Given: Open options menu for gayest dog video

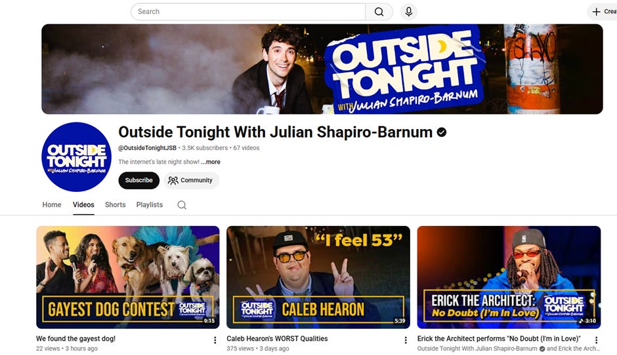Looking at the screenshot, I should click(x=215, y=340).
